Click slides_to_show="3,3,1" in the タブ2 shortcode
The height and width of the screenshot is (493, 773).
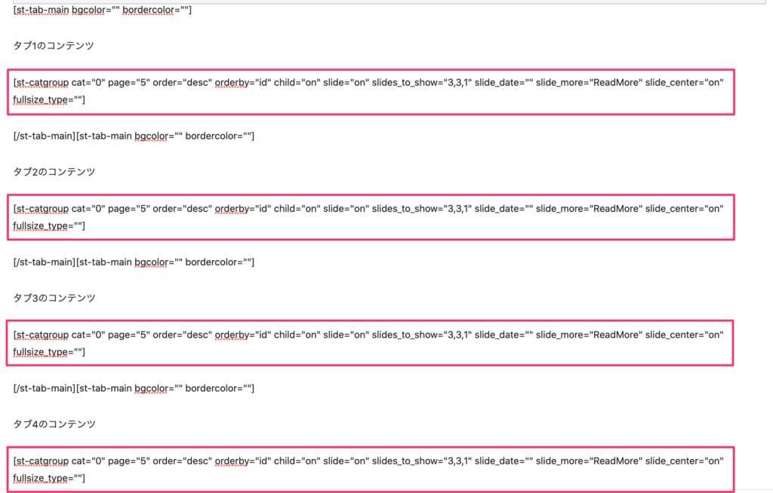coord(421,209)
